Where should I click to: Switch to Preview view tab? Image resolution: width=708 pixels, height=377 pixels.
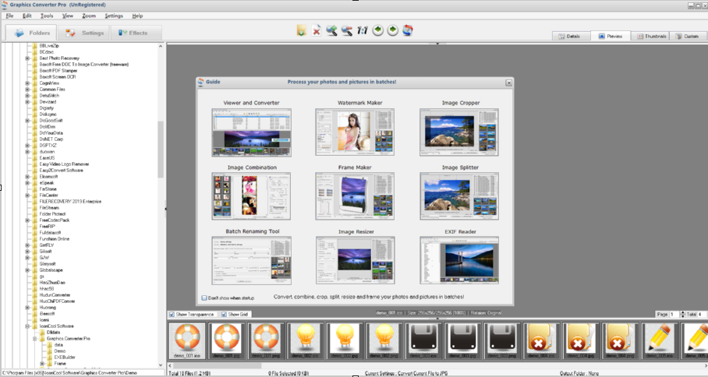tap(611, 36)
